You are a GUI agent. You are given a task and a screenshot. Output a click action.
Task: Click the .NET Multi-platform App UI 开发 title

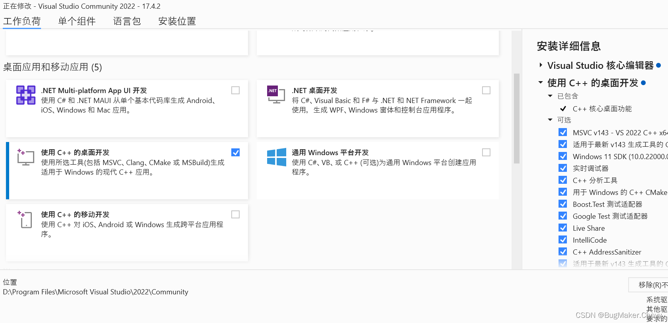point(94,90)
